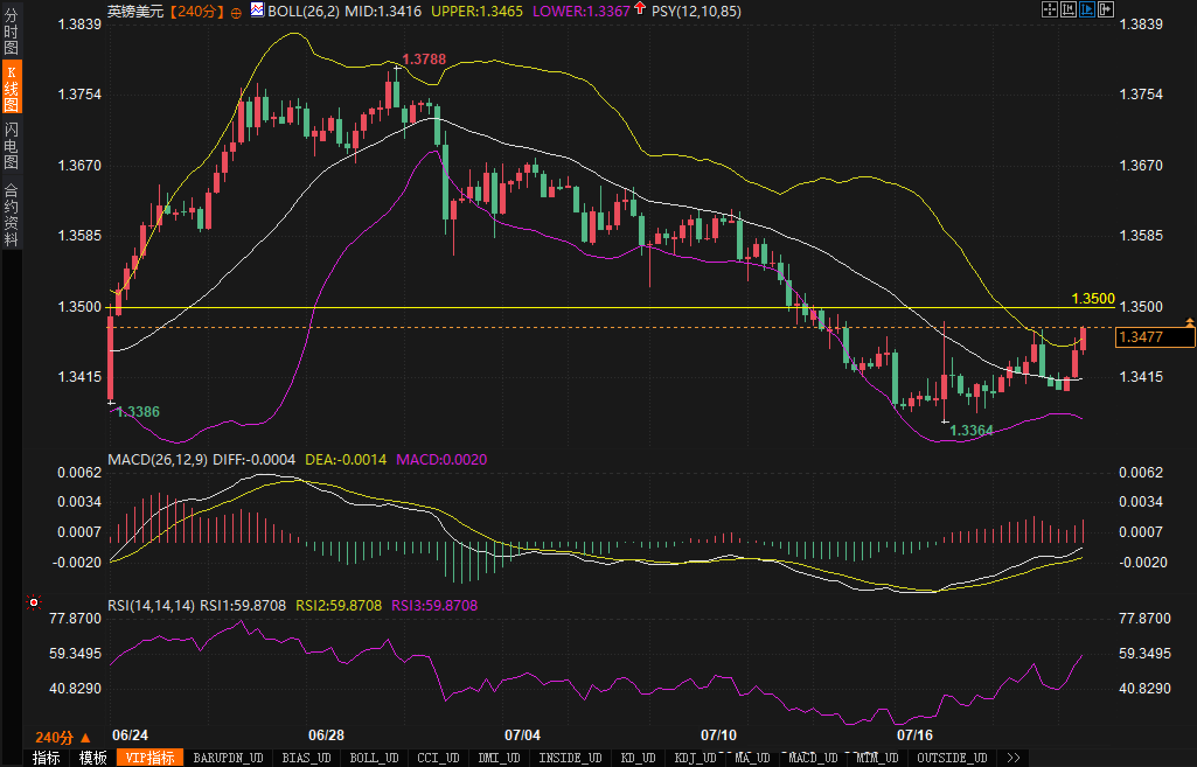
Task: Click the MACD(26,12,9) panel label
Action: (158, 459)
